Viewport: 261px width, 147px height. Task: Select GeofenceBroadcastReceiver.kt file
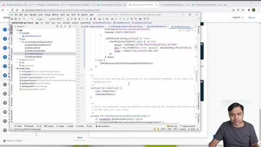39,45
